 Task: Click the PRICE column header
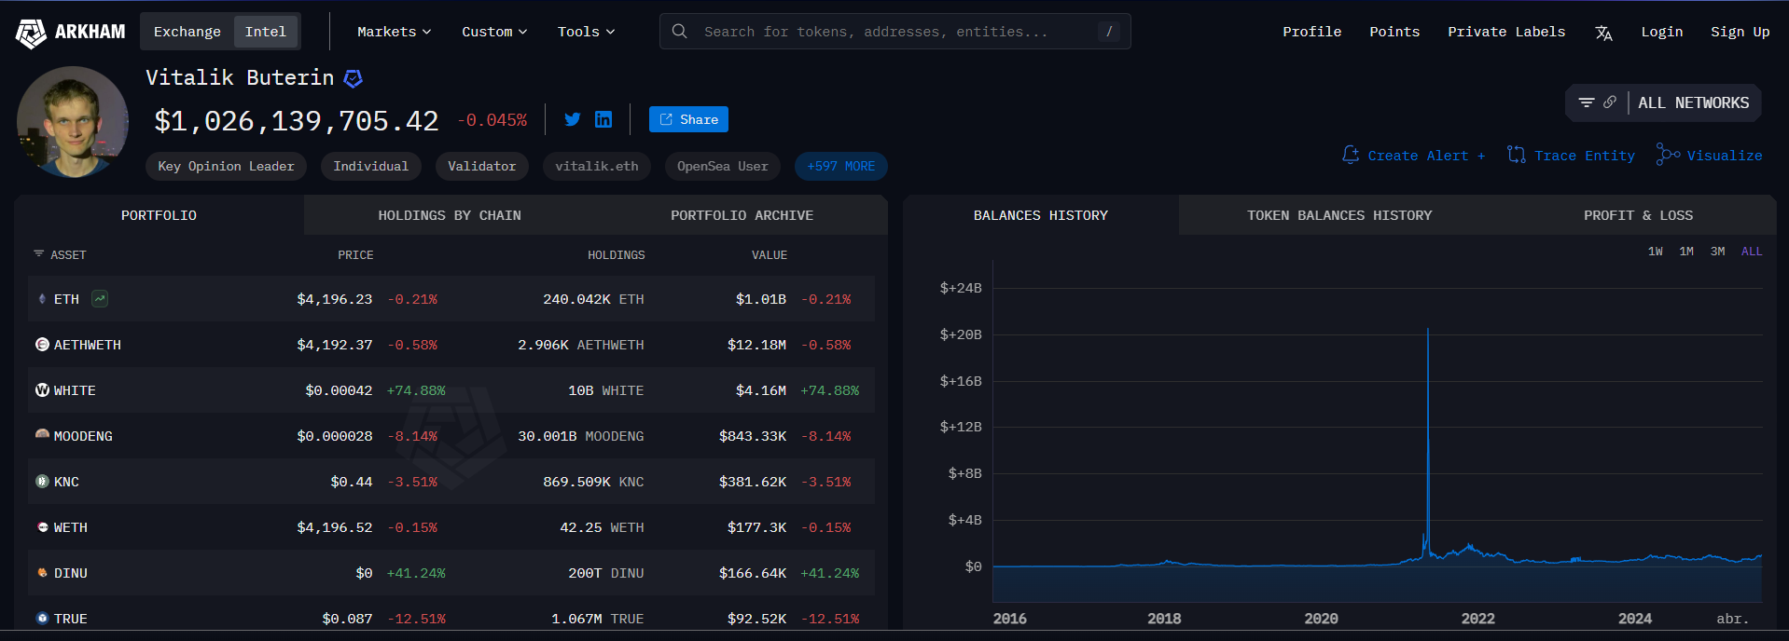click(x=355, y=254)
